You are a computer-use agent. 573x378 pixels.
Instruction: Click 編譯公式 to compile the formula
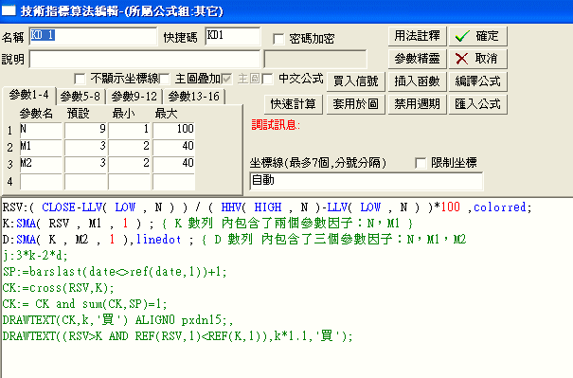(477, 81)
